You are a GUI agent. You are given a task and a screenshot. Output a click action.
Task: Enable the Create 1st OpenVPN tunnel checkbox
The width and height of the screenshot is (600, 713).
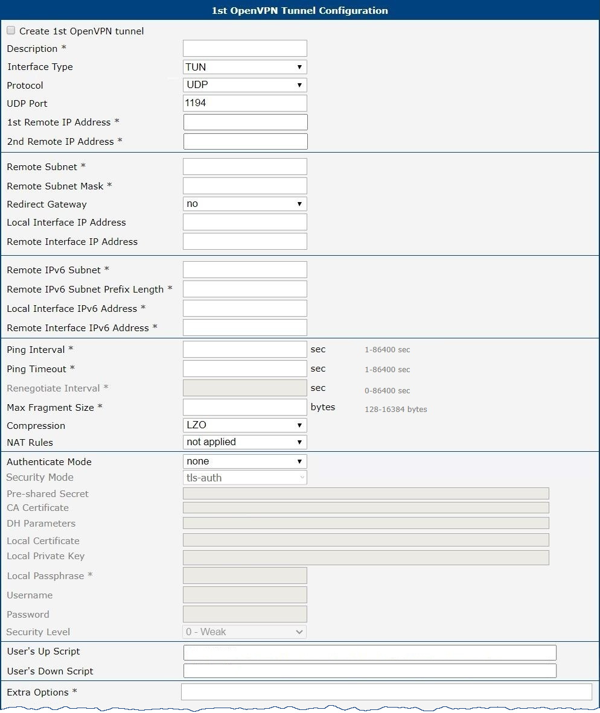(11, 31)
